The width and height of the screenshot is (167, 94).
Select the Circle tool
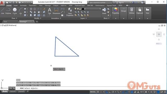click(x=15, y=11)
